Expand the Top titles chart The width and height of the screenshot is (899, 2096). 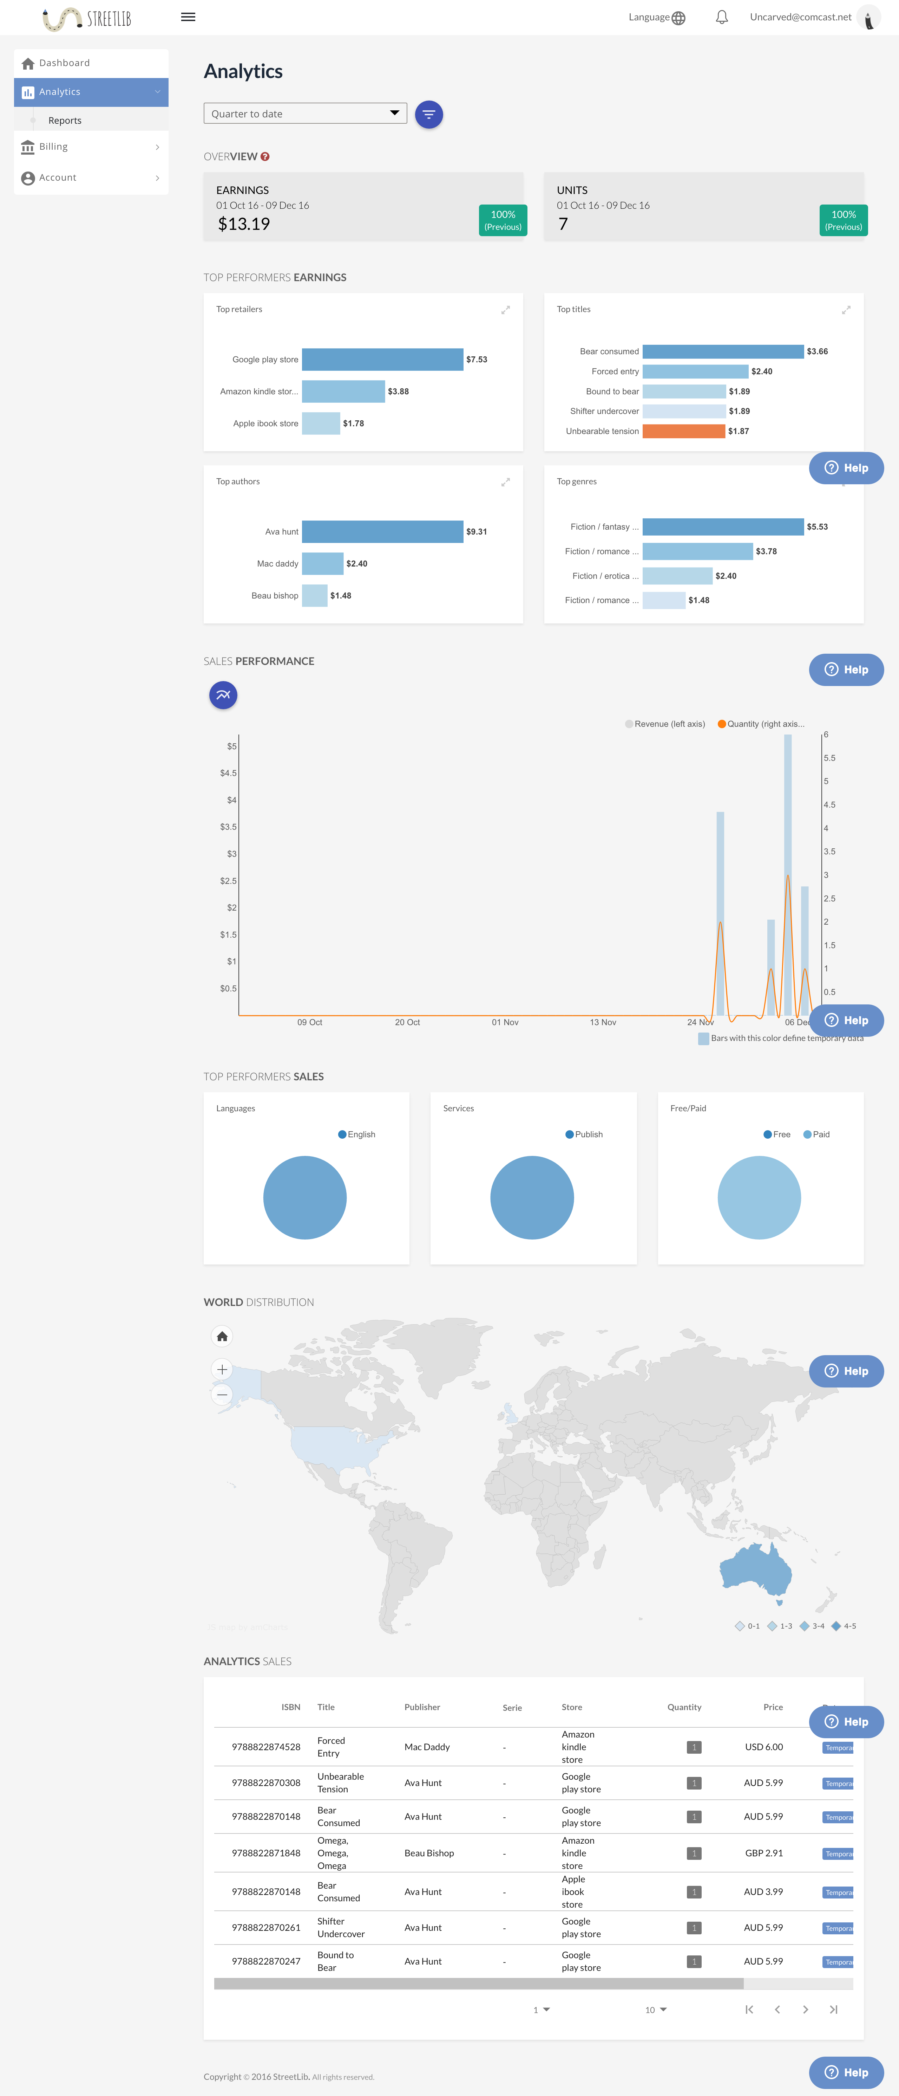(x=846, y=310)
